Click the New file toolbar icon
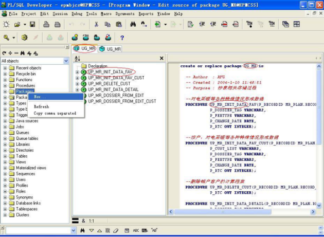Screen dimensions: 324x237 (6, 24)
